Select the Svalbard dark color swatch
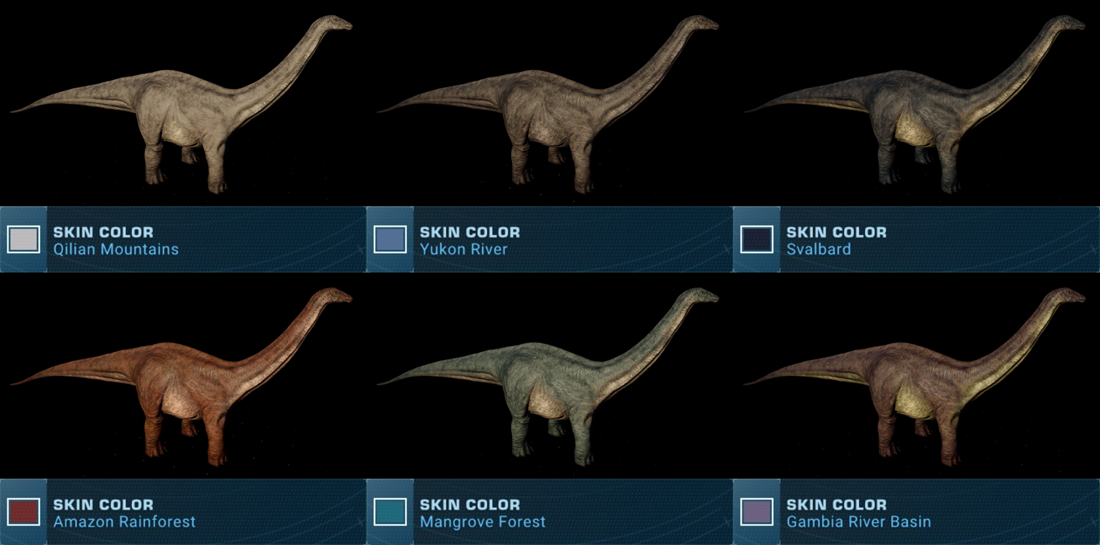 pos(757,240)
